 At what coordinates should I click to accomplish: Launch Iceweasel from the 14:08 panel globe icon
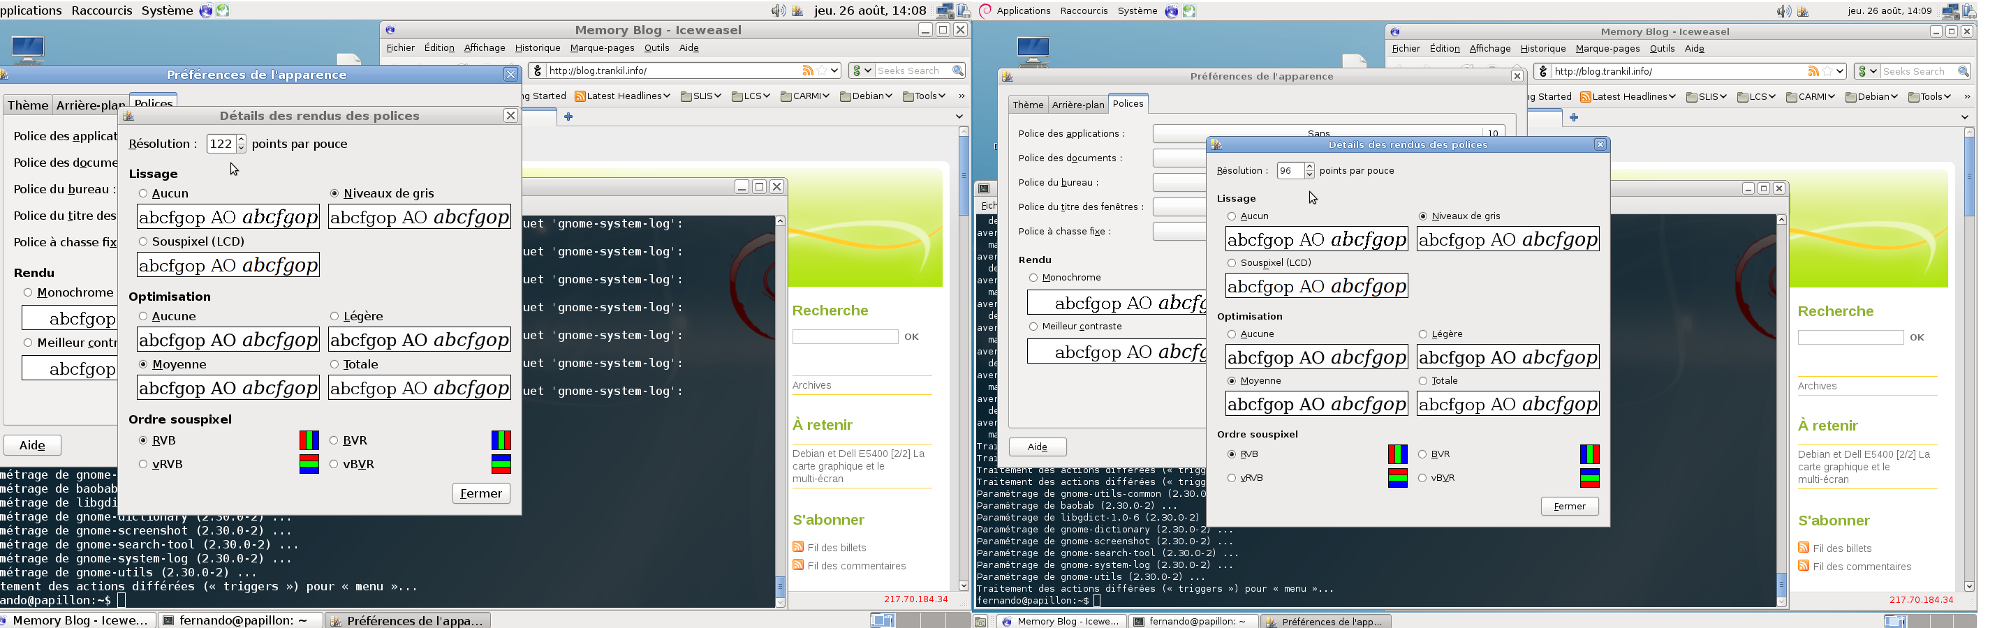(205, 11)
